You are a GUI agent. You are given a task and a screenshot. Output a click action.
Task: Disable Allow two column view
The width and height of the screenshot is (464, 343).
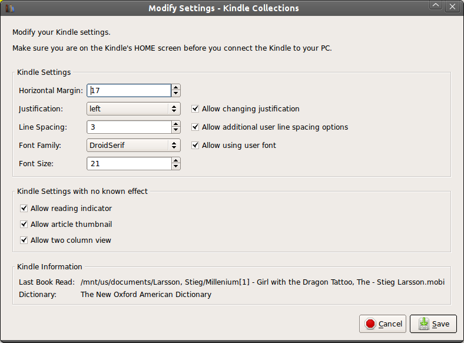click(x=24, y=240)
